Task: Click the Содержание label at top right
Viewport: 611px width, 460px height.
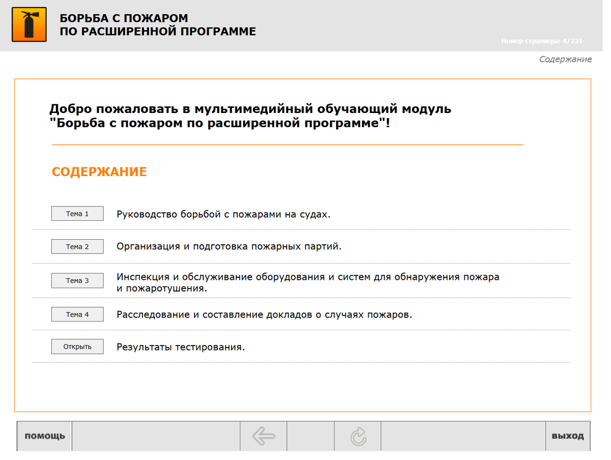Action: tap(565, 59)
